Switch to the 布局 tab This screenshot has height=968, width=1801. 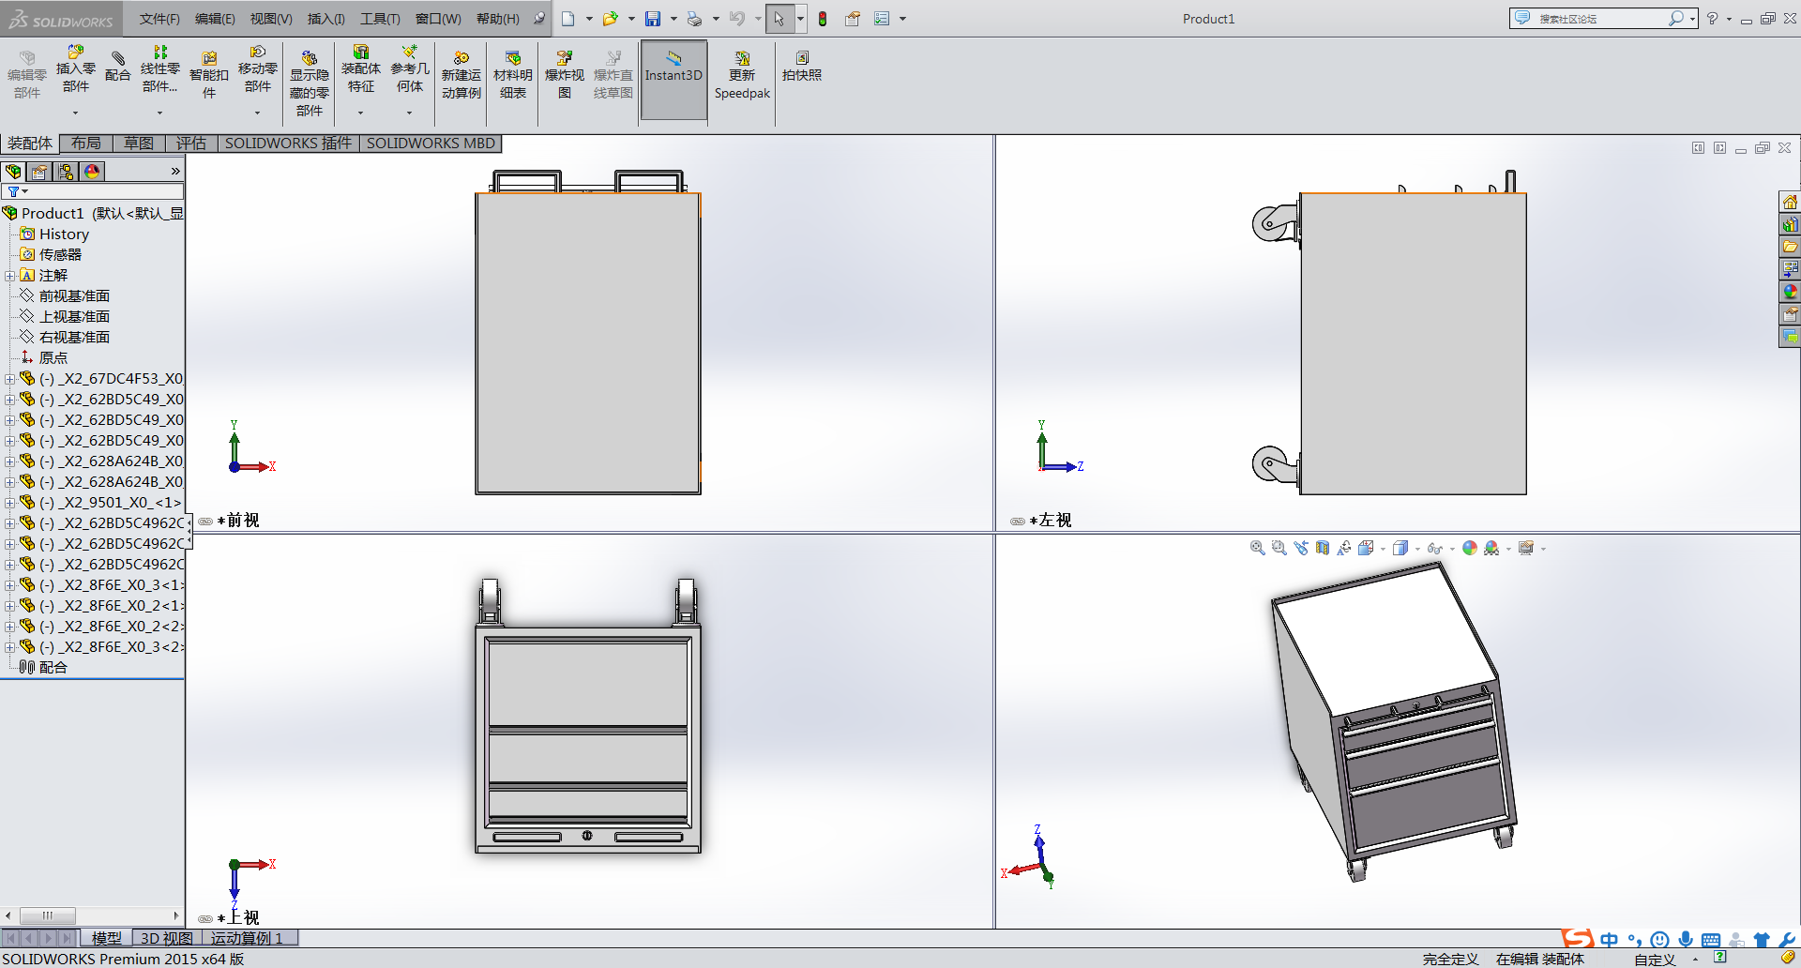86,144
